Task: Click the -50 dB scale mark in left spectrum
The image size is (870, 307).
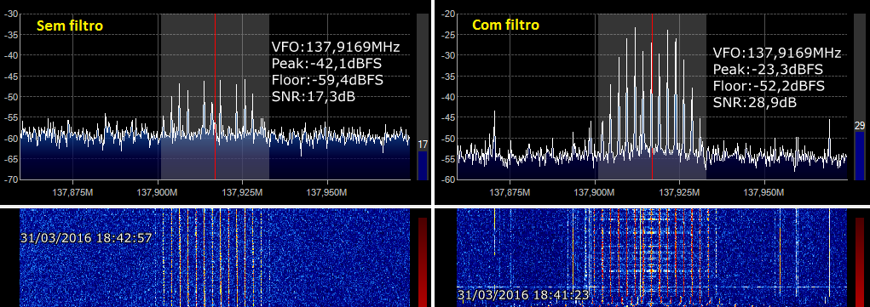Action: tap(10, 97)
